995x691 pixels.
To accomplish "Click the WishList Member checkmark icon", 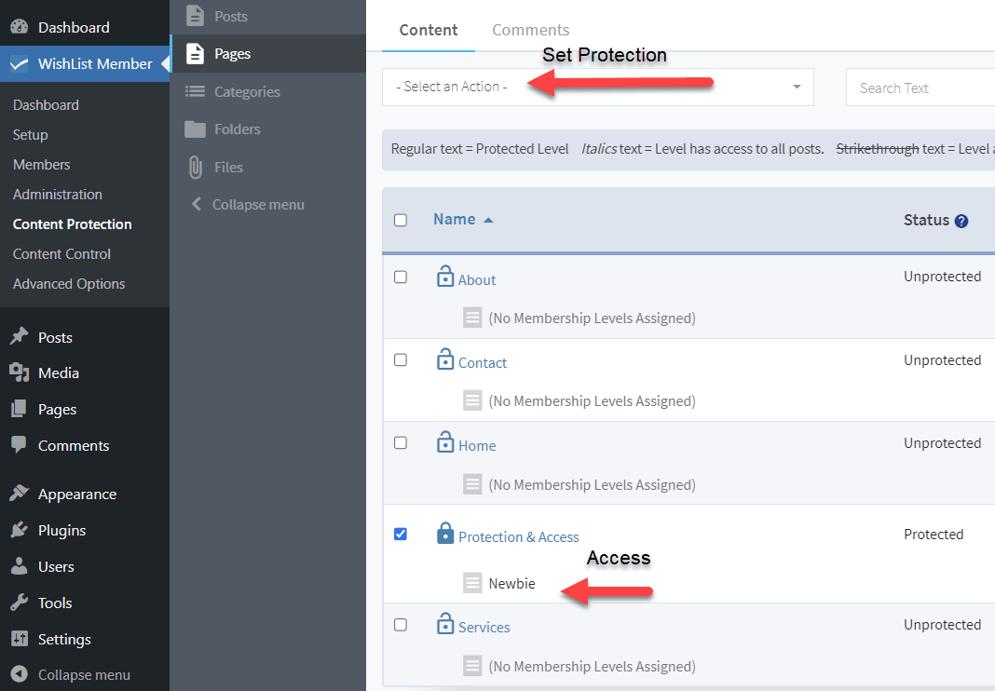I will tap(19, 63).
